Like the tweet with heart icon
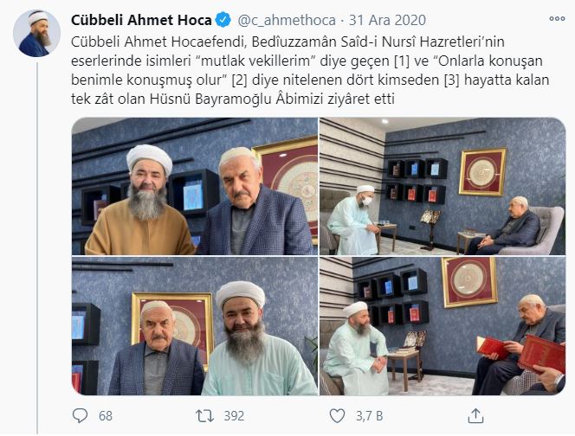This screenshot has height=436, width=575. pos(337,416)
